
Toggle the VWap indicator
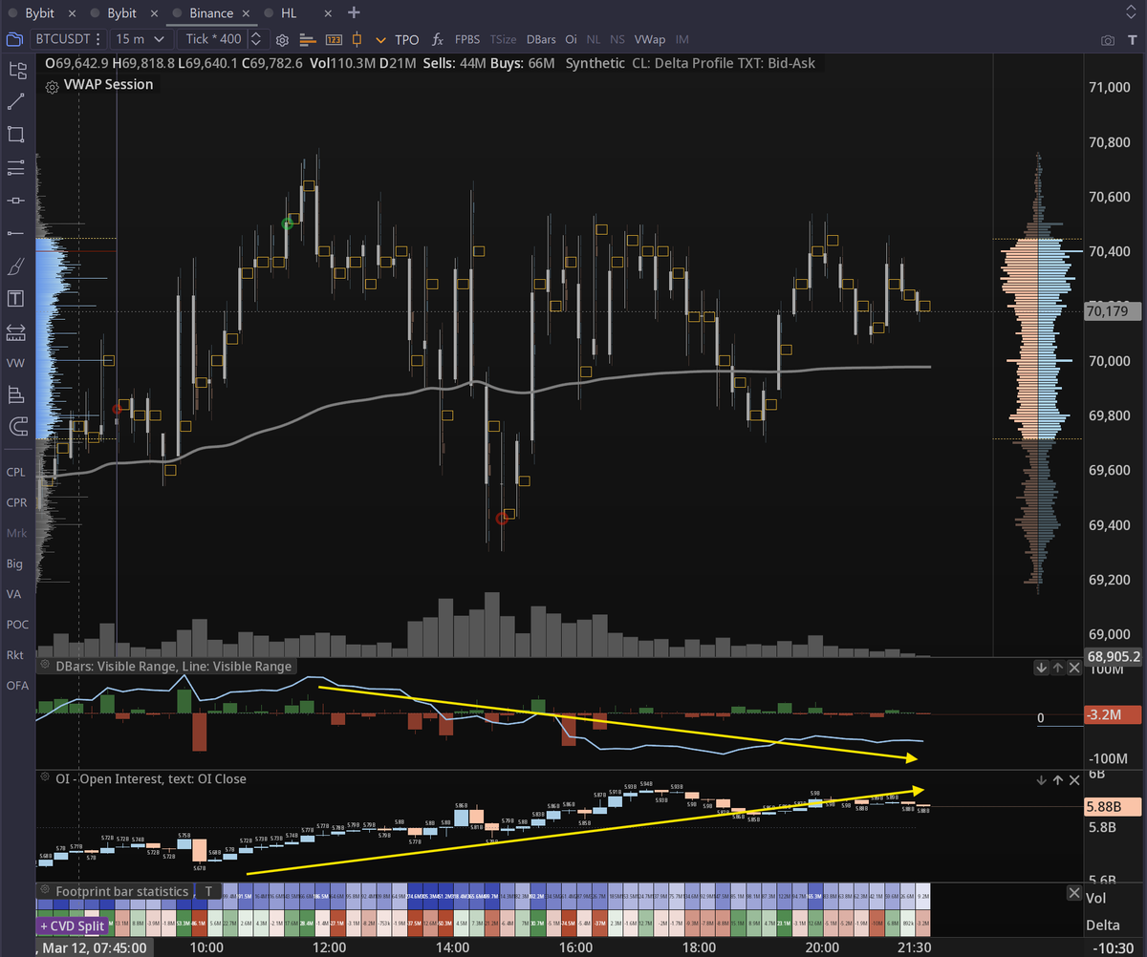(650, 40)
